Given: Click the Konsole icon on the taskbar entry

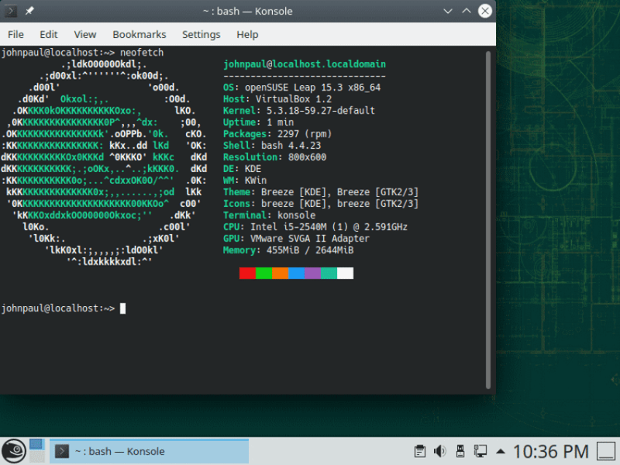Looking at the screenshot, I should 62,450.
